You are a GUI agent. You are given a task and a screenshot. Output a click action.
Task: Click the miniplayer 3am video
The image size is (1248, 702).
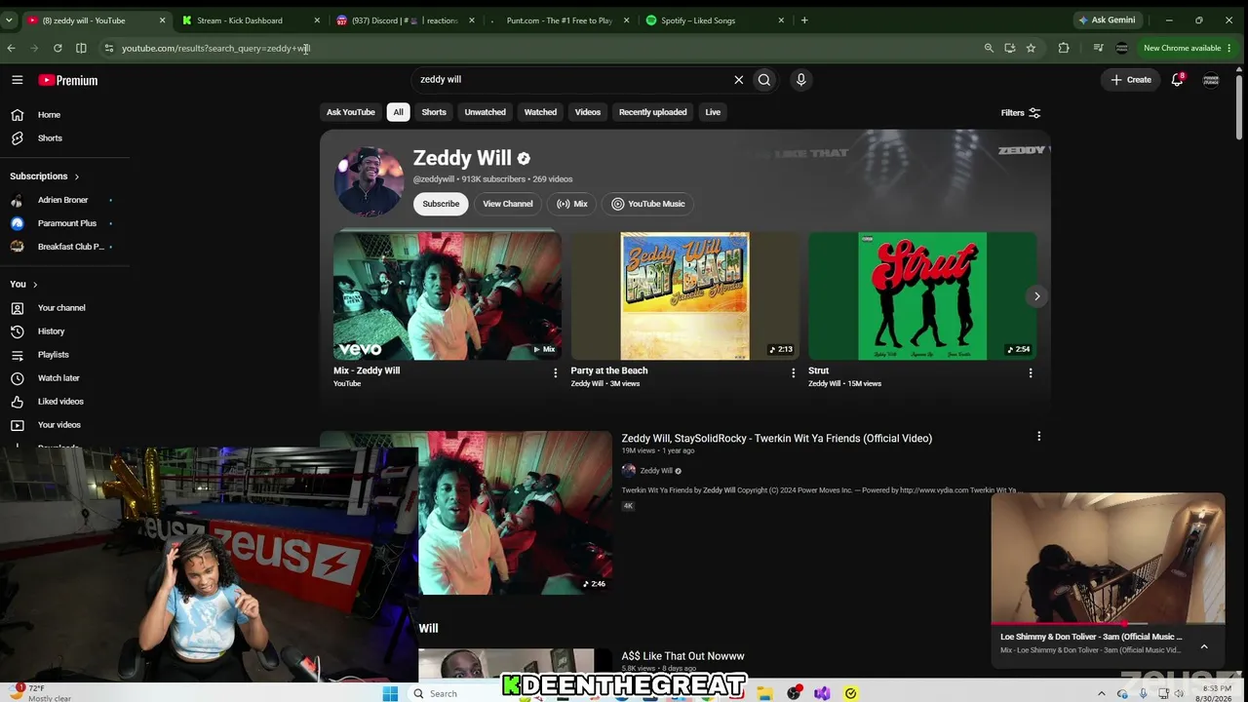click(x=1108, y=558)
